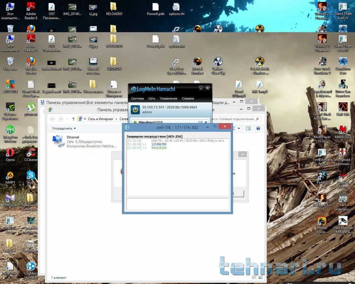Show the preview pane in Explorer
The width and height of the screenshot is (355, 284).
248,128
